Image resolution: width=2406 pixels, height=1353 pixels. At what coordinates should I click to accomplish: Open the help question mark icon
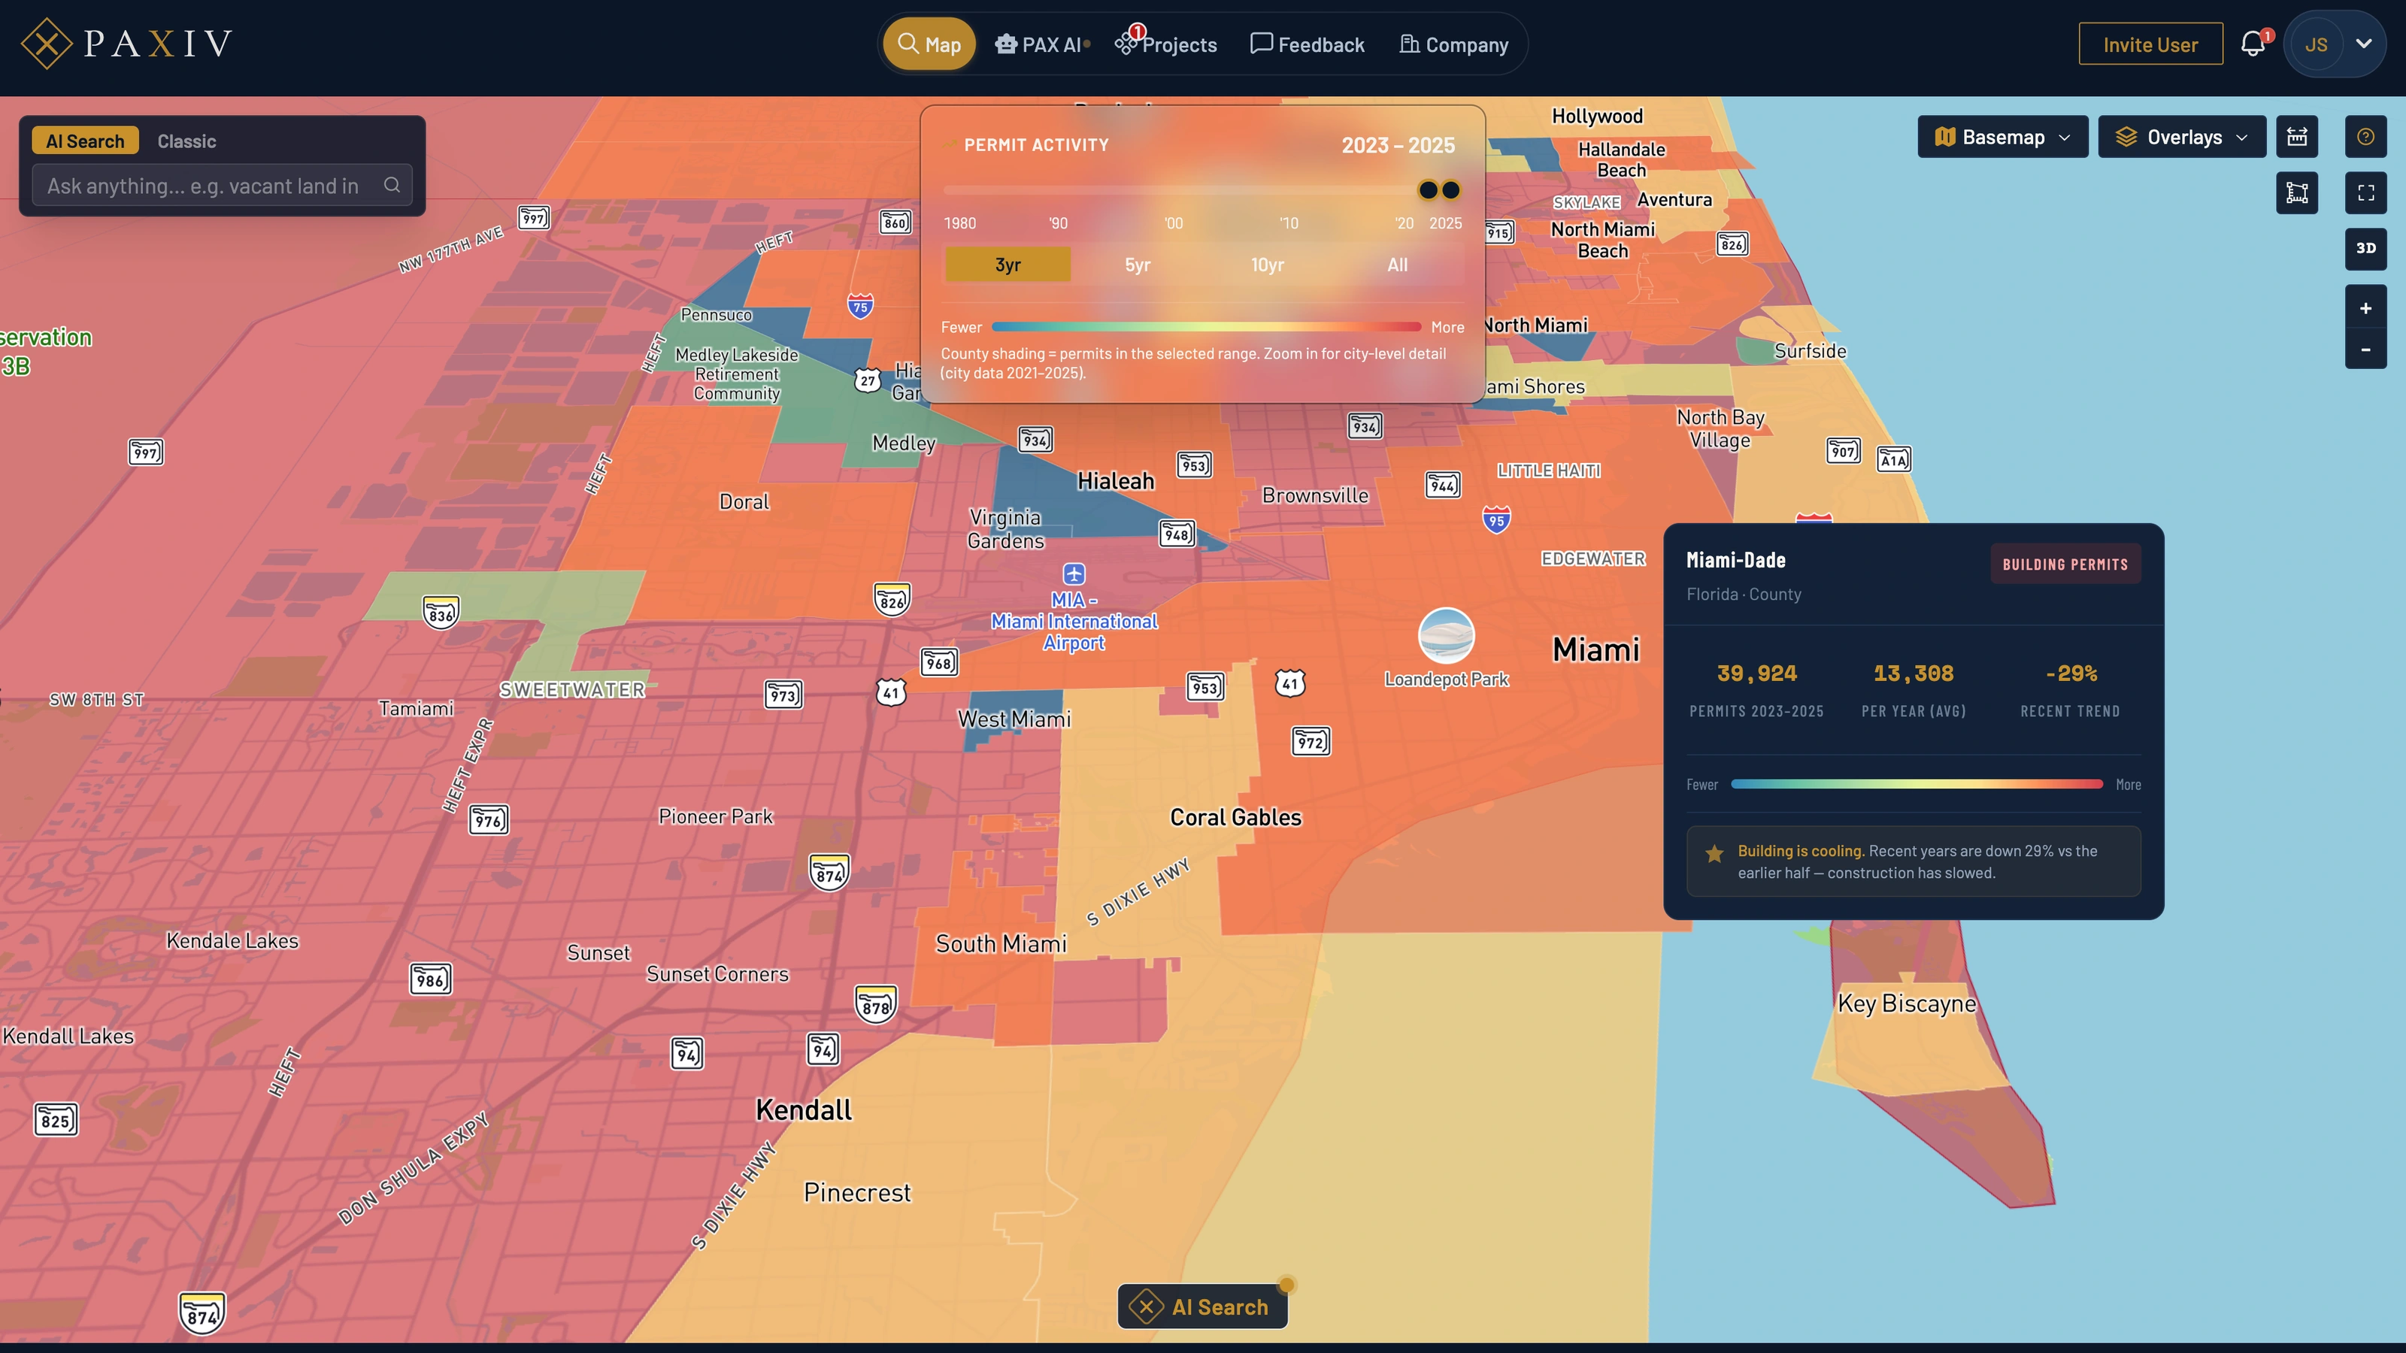(x=2366, y=138)
